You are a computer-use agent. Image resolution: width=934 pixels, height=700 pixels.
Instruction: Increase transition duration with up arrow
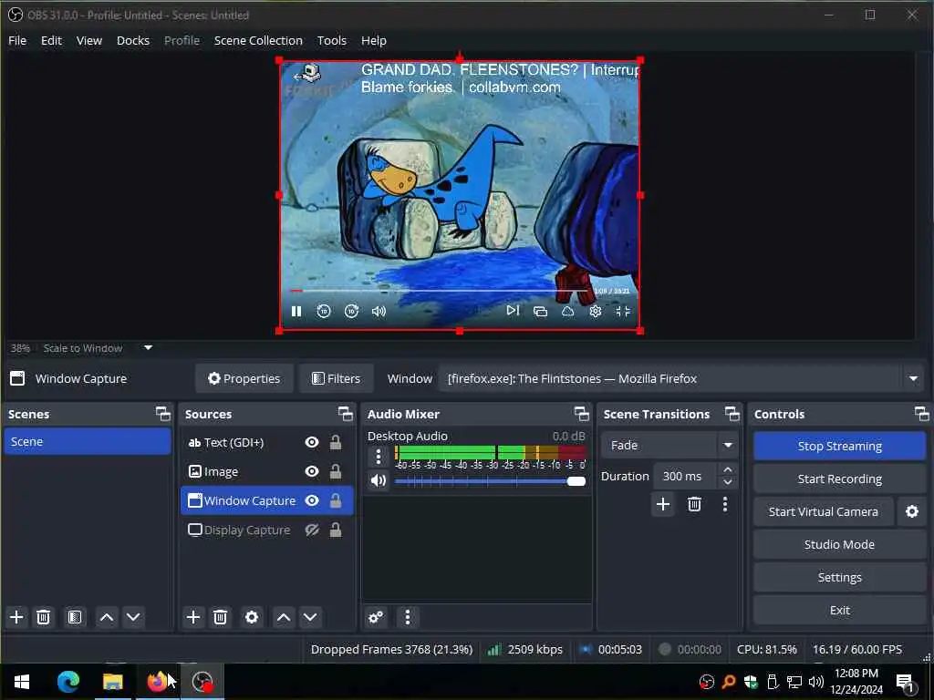click(727, 469)
